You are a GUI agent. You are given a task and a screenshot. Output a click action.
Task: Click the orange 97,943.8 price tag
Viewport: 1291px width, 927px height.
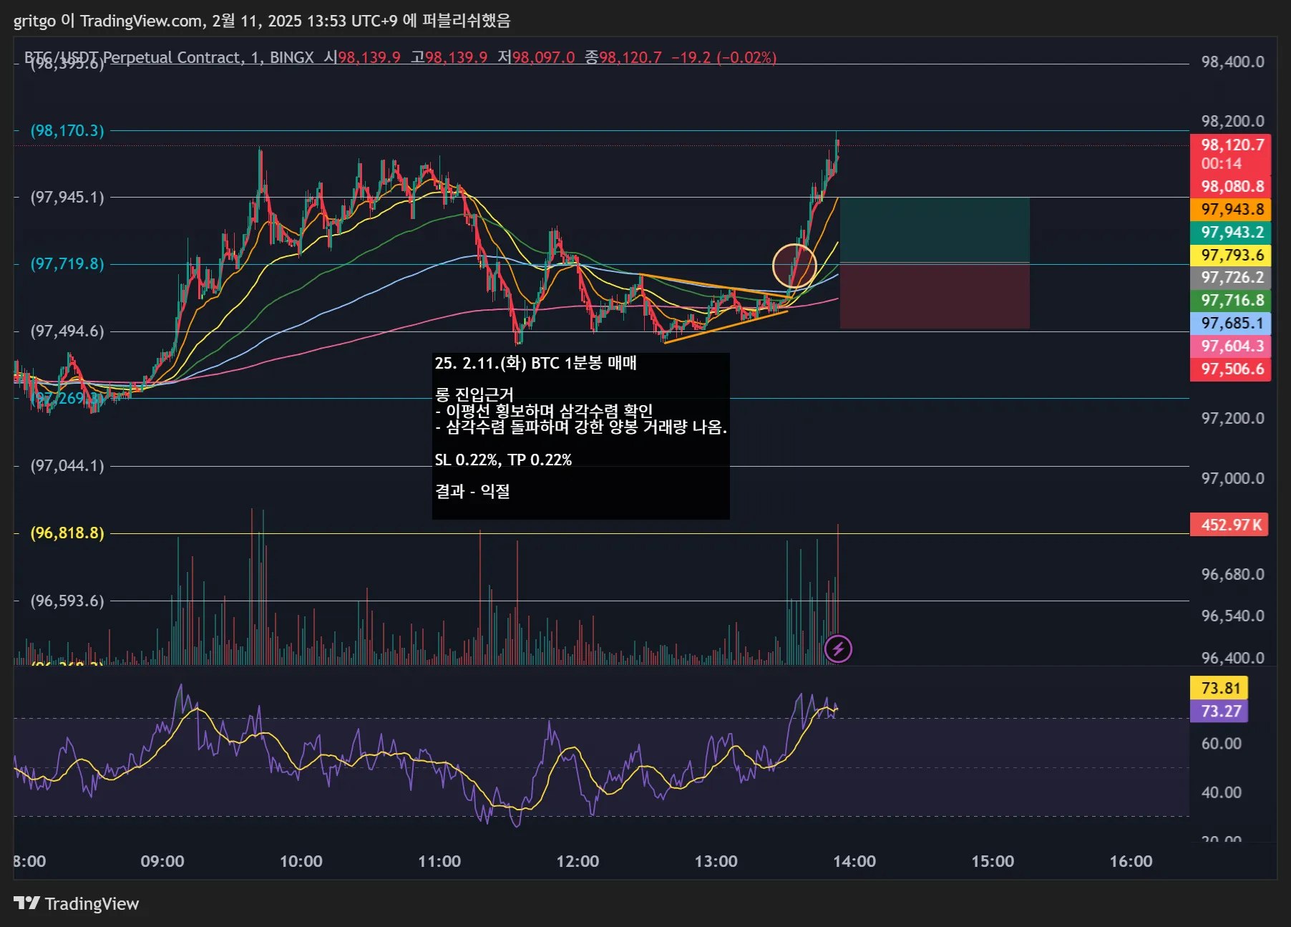[x=1230, y=209]
